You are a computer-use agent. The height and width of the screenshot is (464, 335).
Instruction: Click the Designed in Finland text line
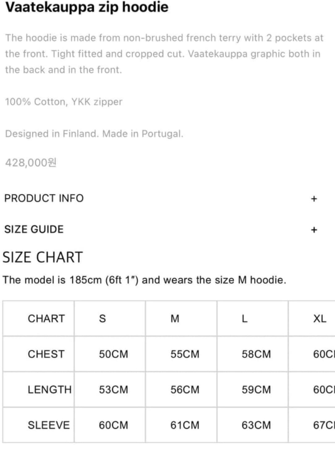tap(94, 134)
